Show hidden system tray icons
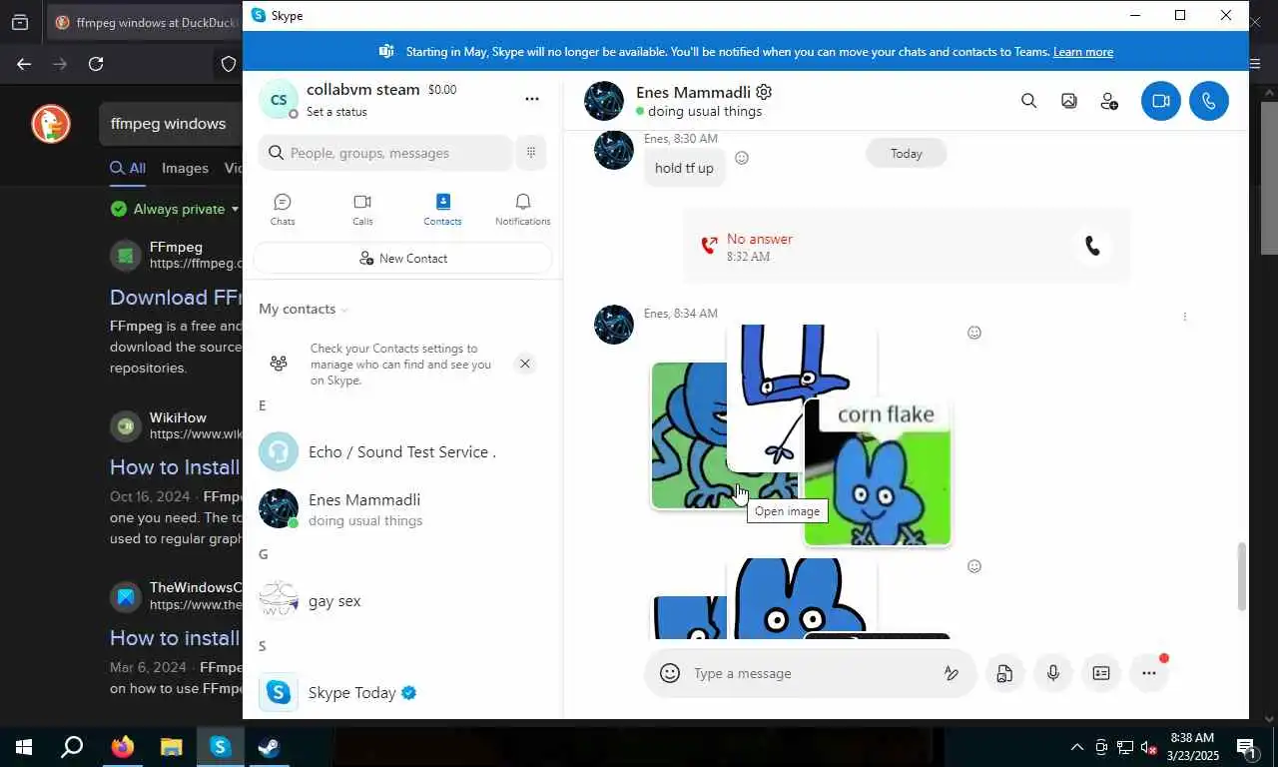Viewport: 1278px width, 767px height. tap(1076, 747)
